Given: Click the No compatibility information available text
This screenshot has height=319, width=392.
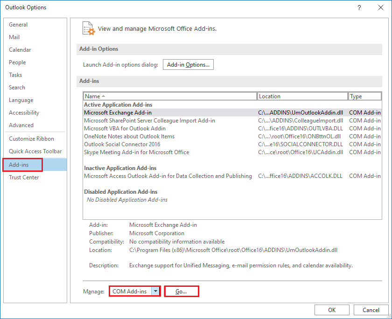Looking at the screenshot, I should pyautogui.click(x=177, y=242).
